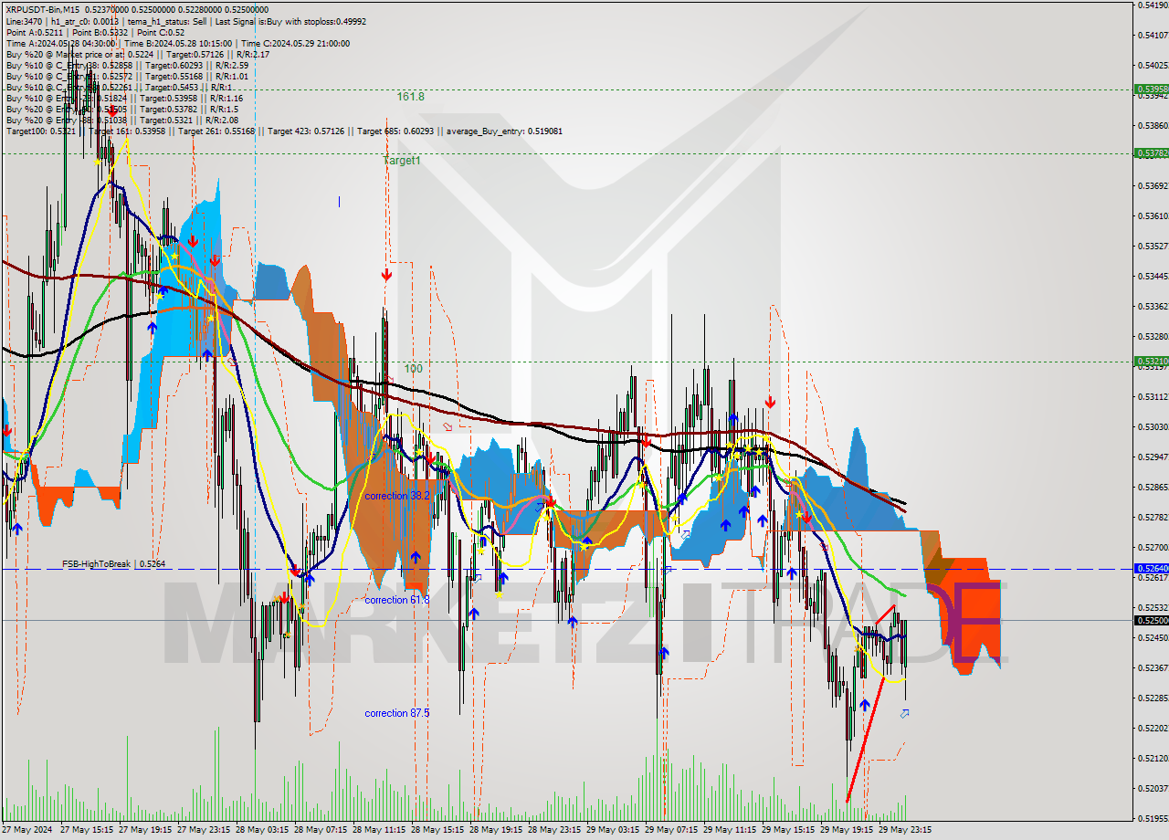
Task: Select the correction 87.5 label
Action: point(396,713)
